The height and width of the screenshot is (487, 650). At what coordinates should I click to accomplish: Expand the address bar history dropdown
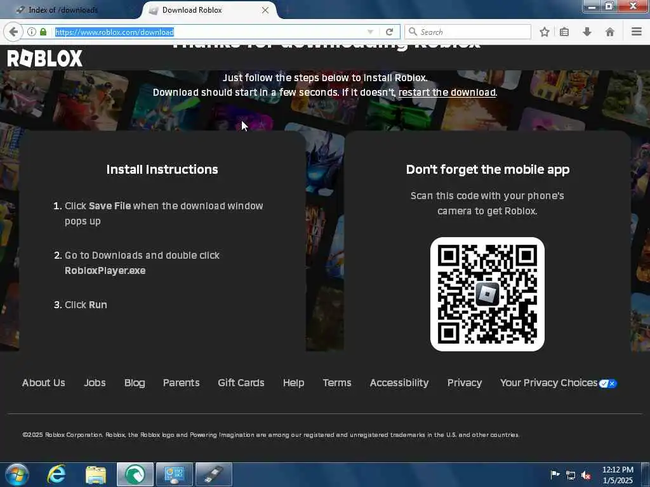[x=371, y=32]
